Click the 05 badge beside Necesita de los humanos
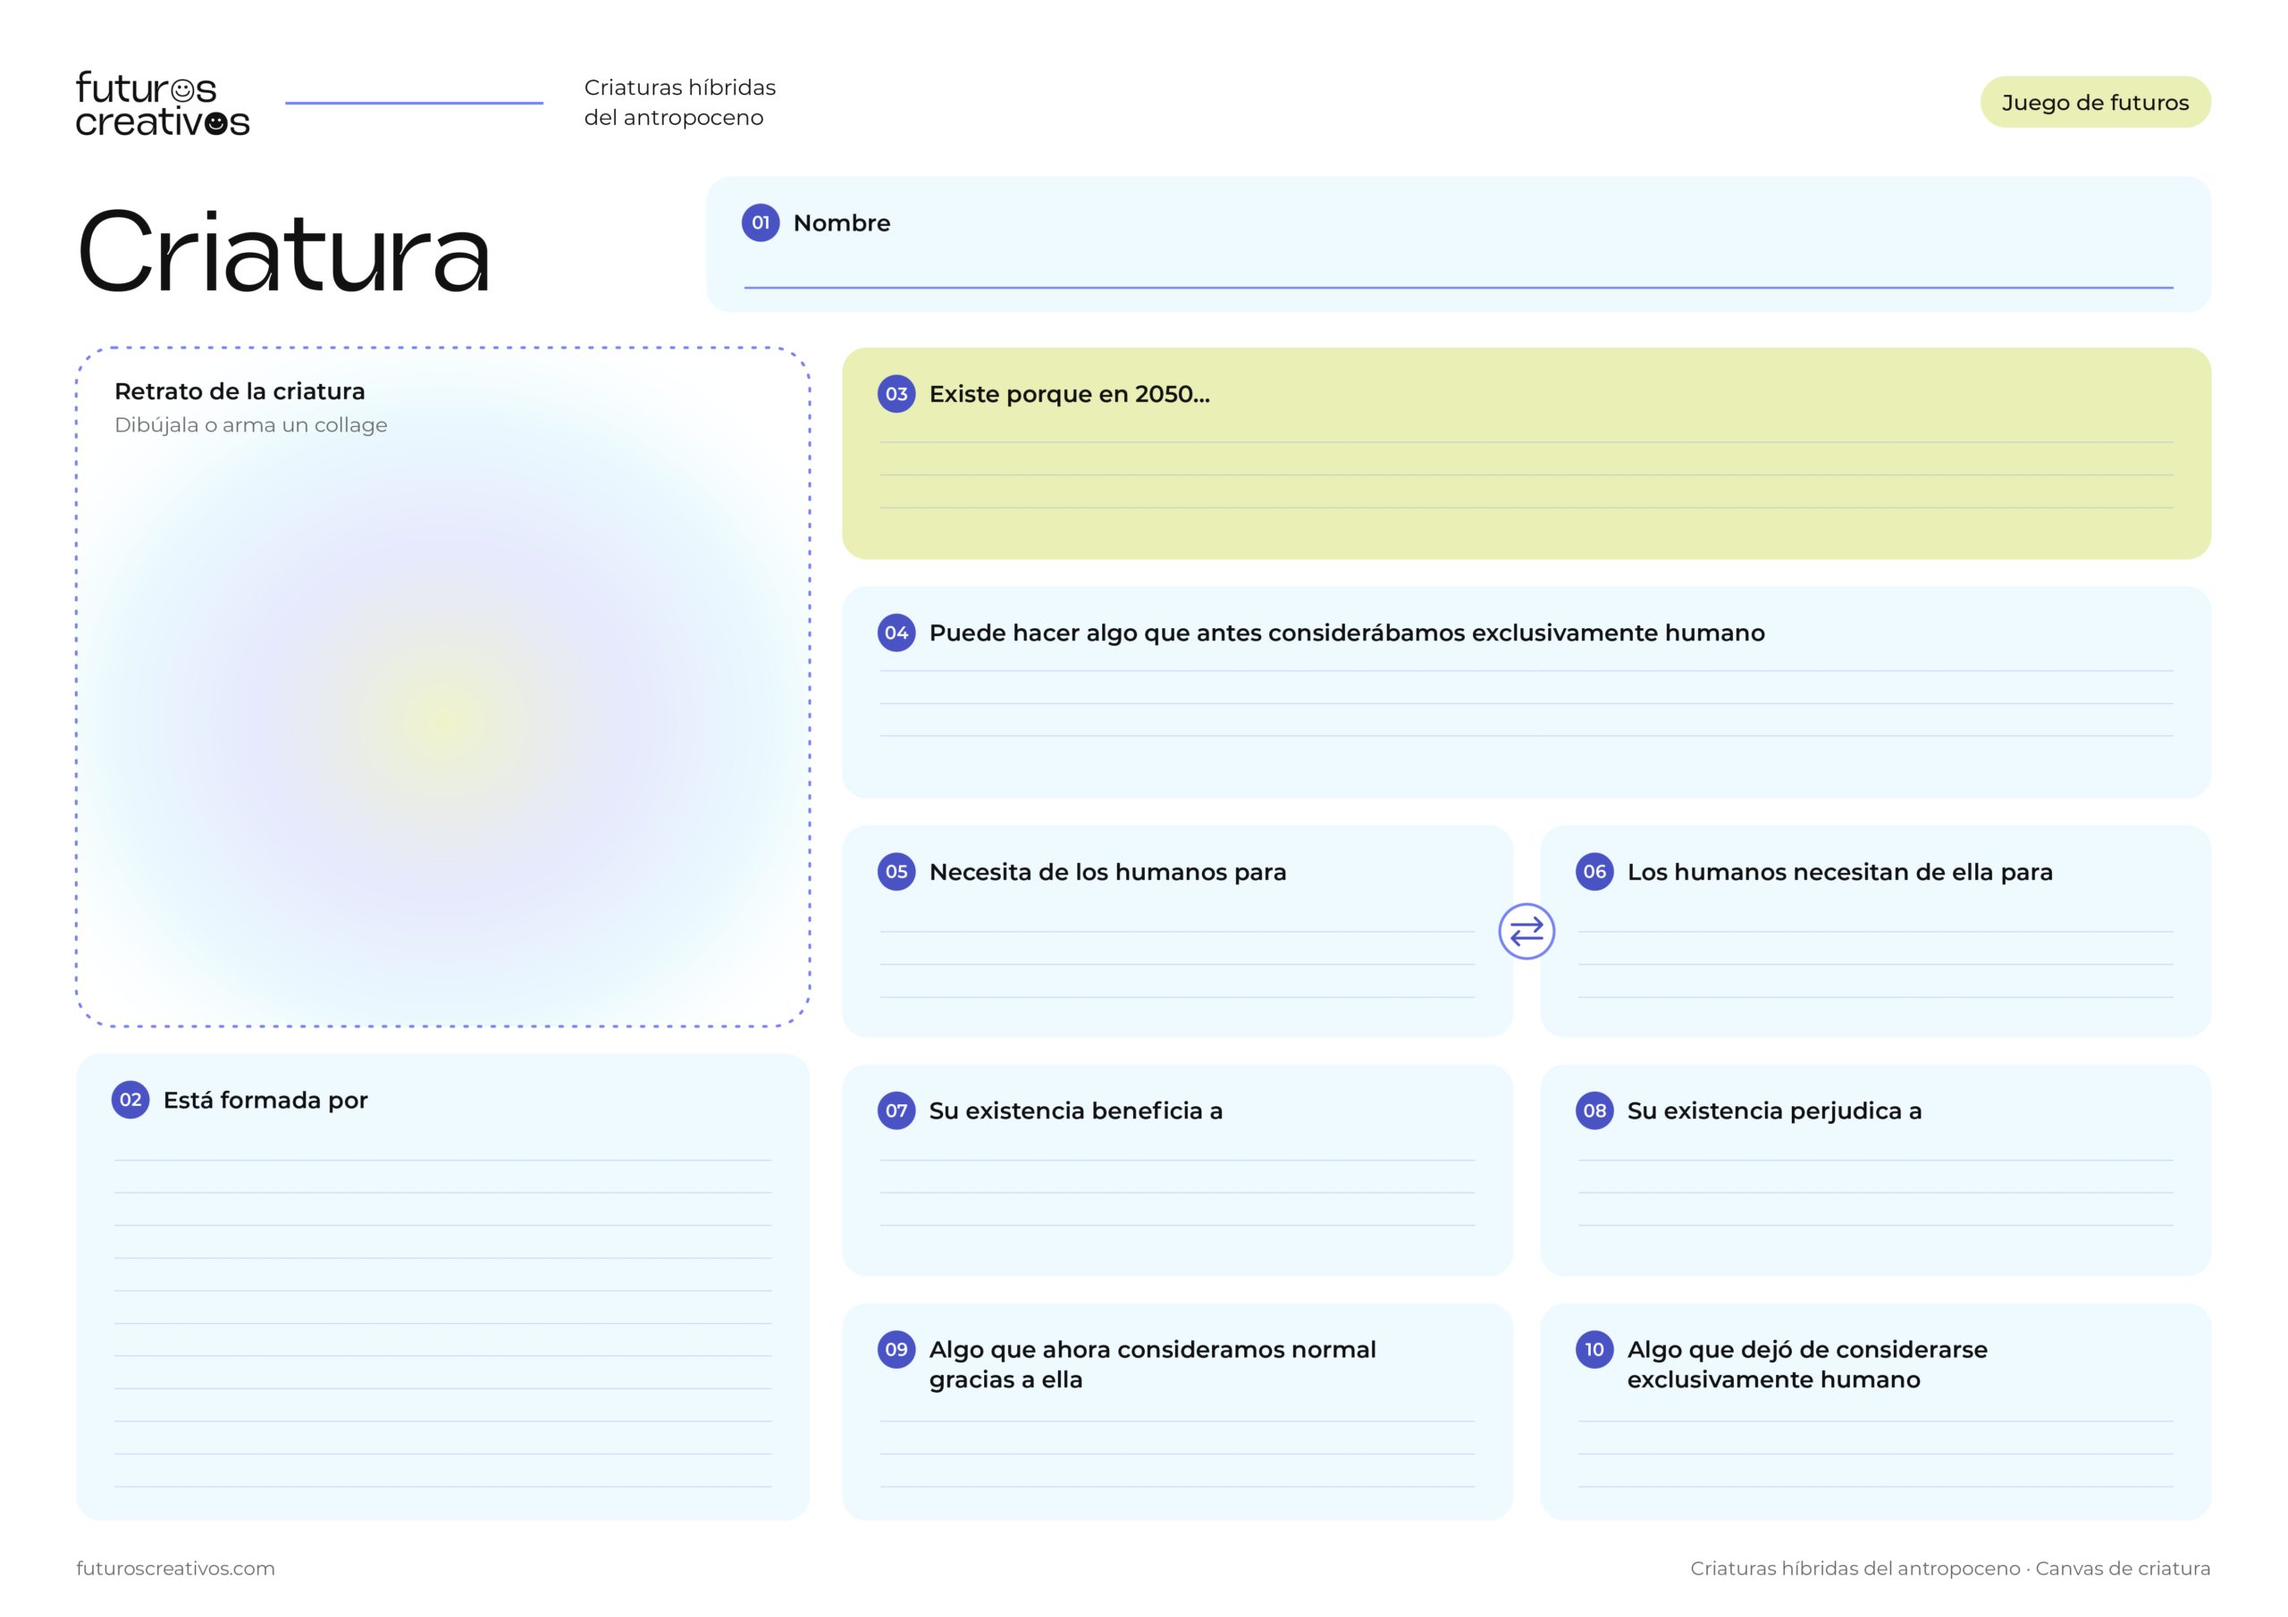Image resolution: width=2288 pixels, height=1617 pixels. point(896,872)
